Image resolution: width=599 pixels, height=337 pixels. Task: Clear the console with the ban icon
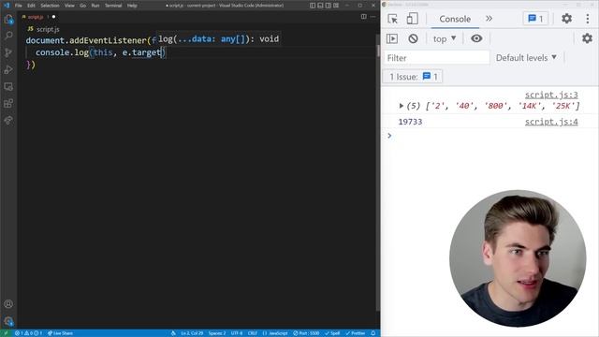pyautogui.click(x=413, y=38)
